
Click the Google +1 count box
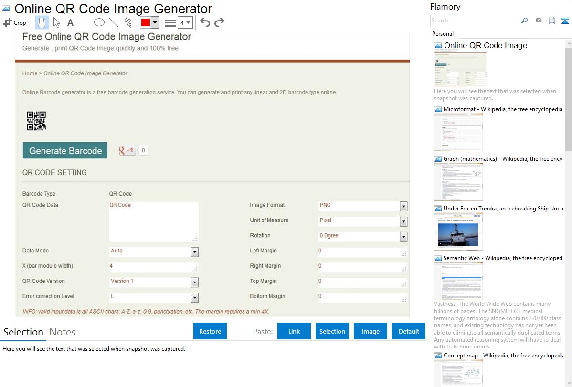point(143,150)
